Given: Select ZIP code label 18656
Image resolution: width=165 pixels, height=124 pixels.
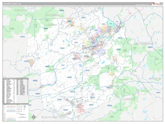Looking at the screenshot, I should click(x=46, y=28).
